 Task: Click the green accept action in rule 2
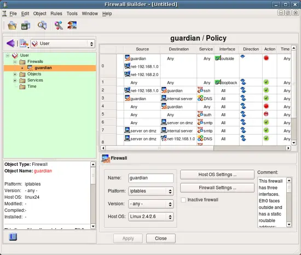(266, 90)
